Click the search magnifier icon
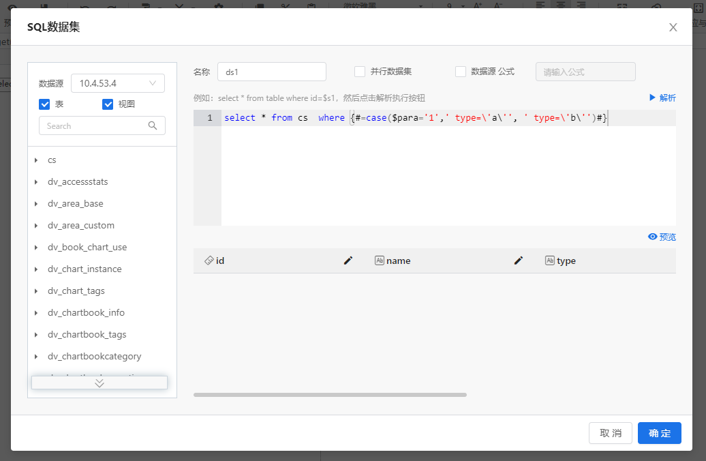The height and width of the screenshot is (461, 706). pos(153,125)
